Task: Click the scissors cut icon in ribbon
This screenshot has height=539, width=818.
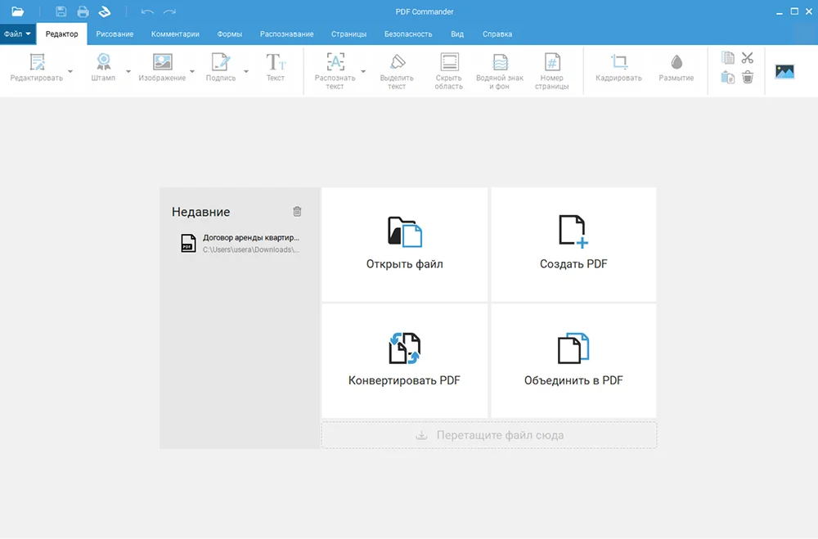Action: click(x=747, y=58)
